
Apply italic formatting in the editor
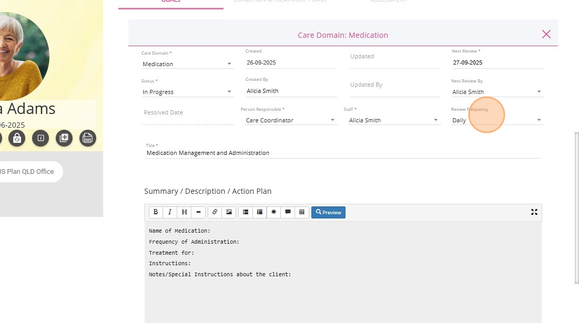170,212
